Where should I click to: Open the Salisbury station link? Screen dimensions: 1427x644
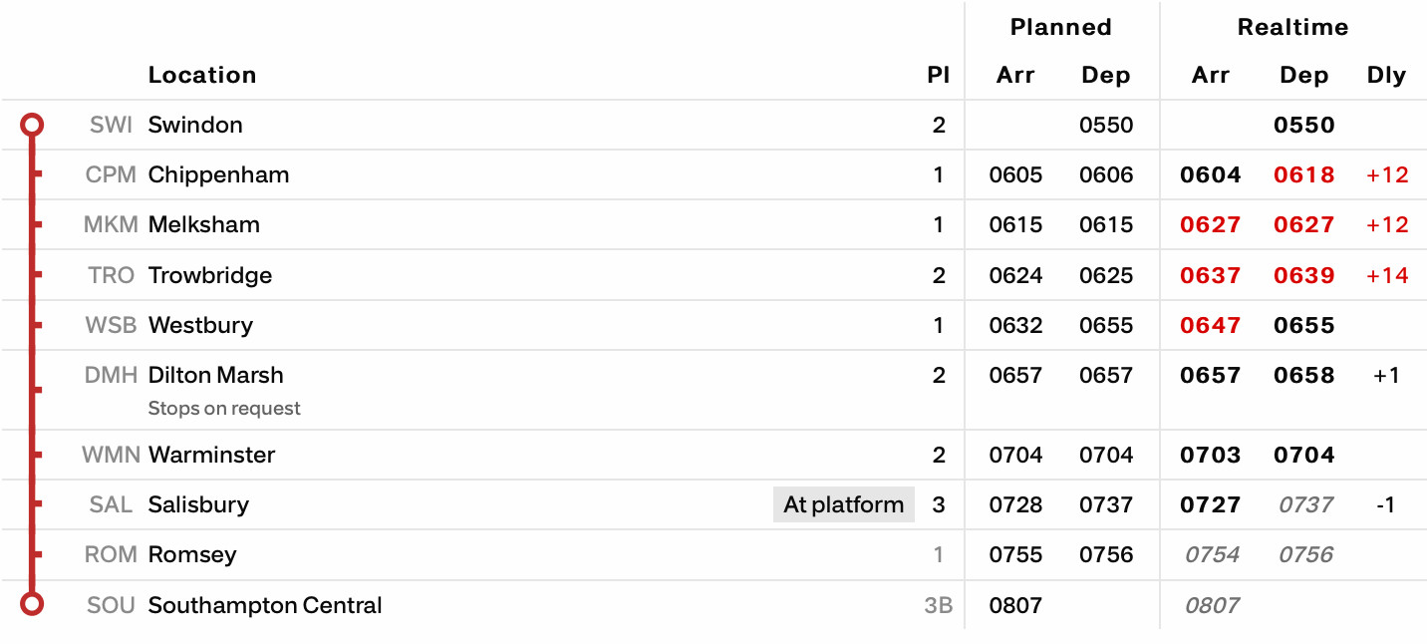[198, 504]
